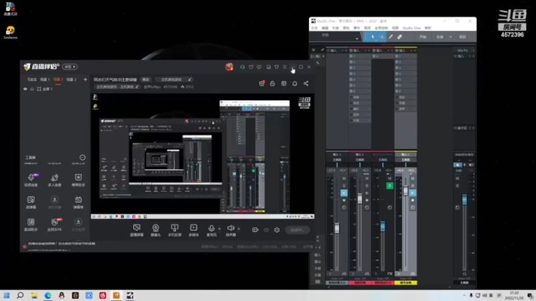
Task: Open insert dropdown on first mixer channel
Action: pyautogui.click(x=342, y=51)
